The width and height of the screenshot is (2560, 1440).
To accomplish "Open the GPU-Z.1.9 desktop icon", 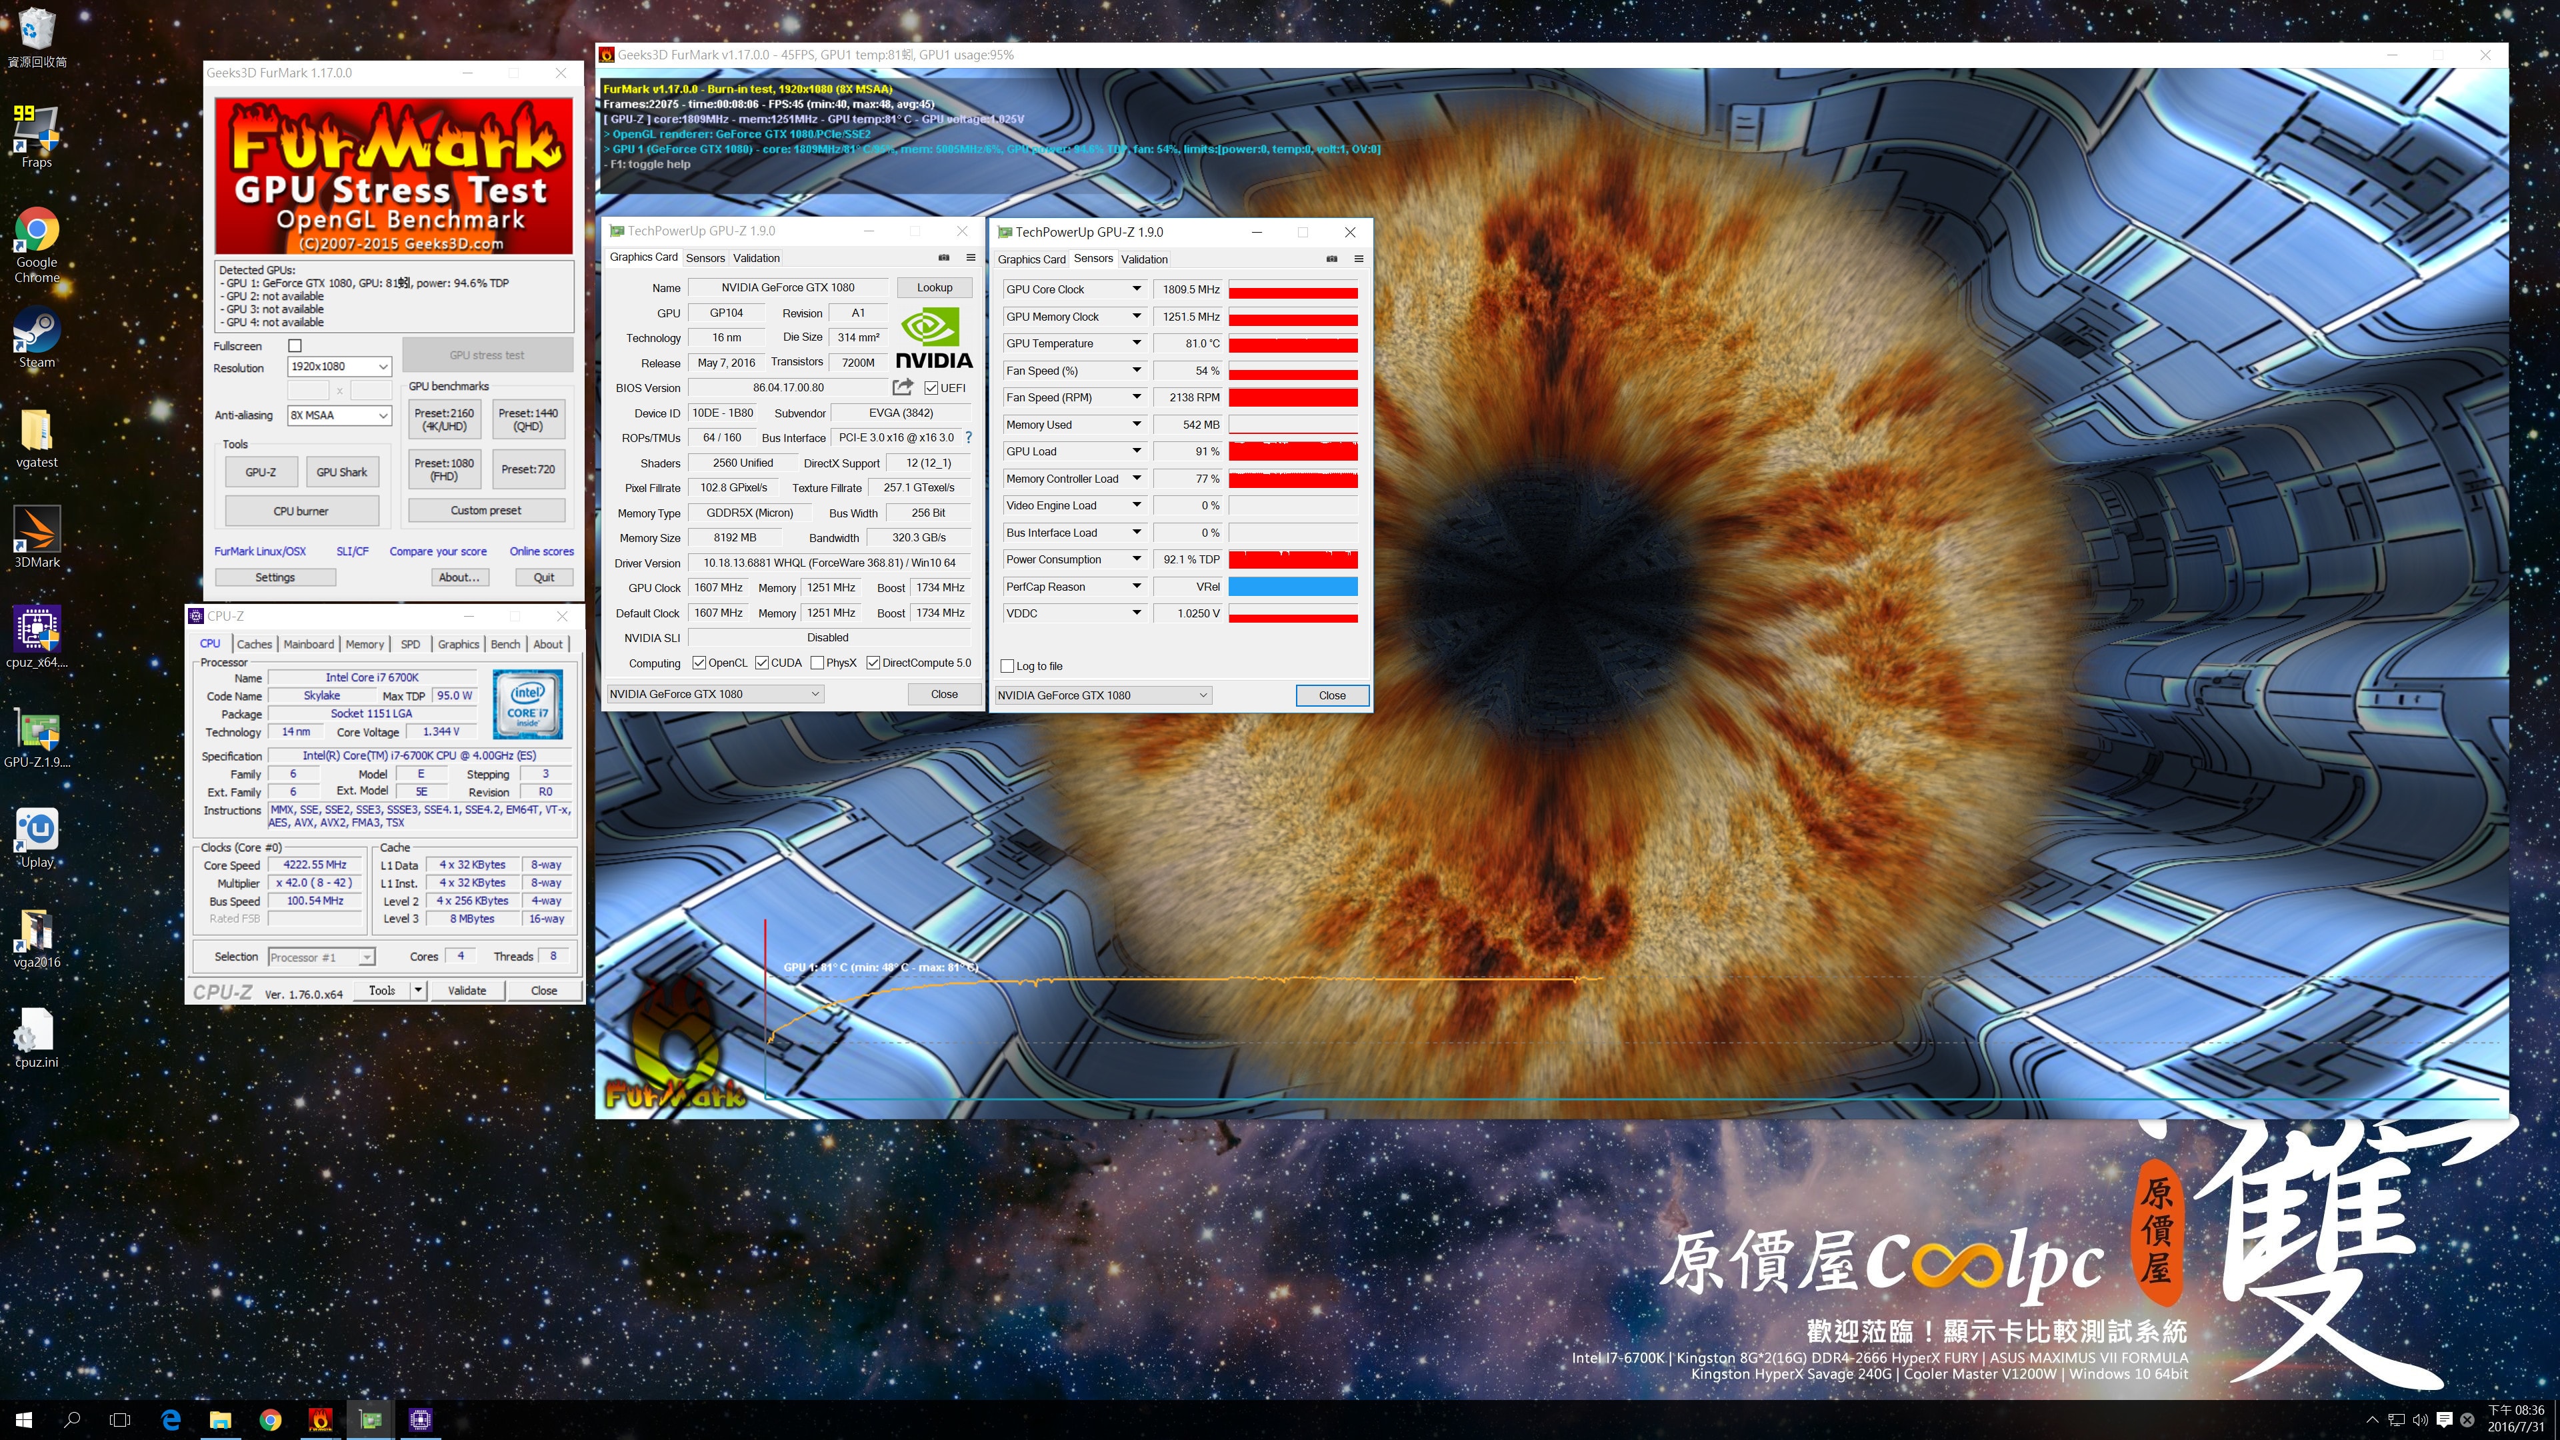I will [37, 739].
